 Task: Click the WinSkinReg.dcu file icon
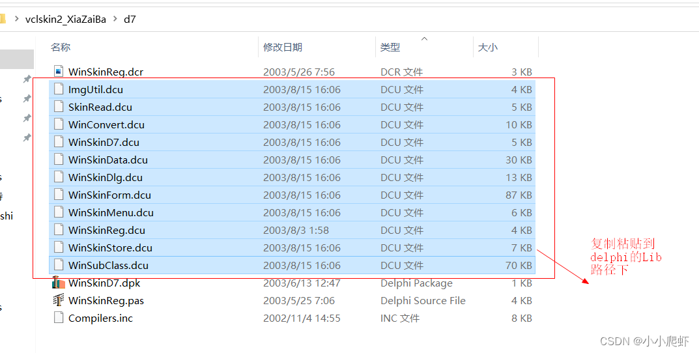pyautogui.click(x=59, y=230)
